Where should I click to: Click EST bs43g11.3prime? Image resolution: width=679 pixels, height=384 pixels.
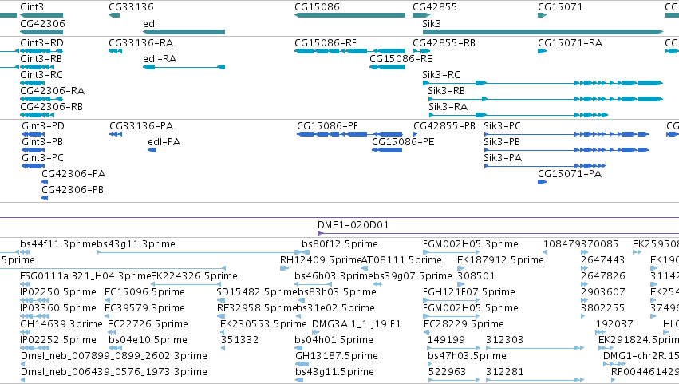pos(136,244)
